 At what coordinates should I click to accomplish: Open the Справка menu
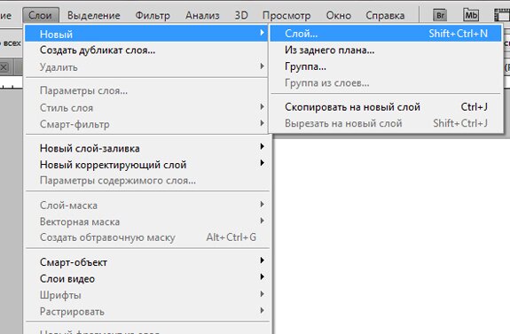(385, 15)
